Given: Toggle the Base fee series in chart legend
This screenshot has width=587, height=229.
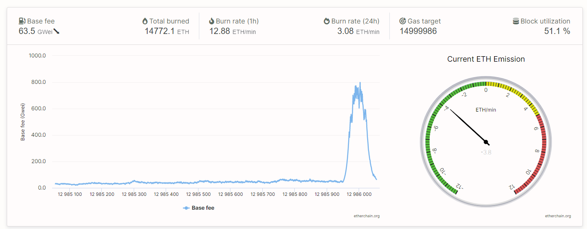Looking at the screenshot, I should pos(203,208).
